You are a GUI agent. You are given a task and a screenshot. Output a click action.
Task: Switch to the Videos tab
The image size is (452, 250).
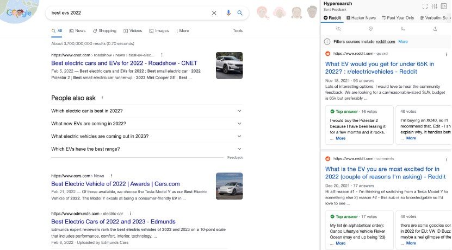click(x=133, y=31)
